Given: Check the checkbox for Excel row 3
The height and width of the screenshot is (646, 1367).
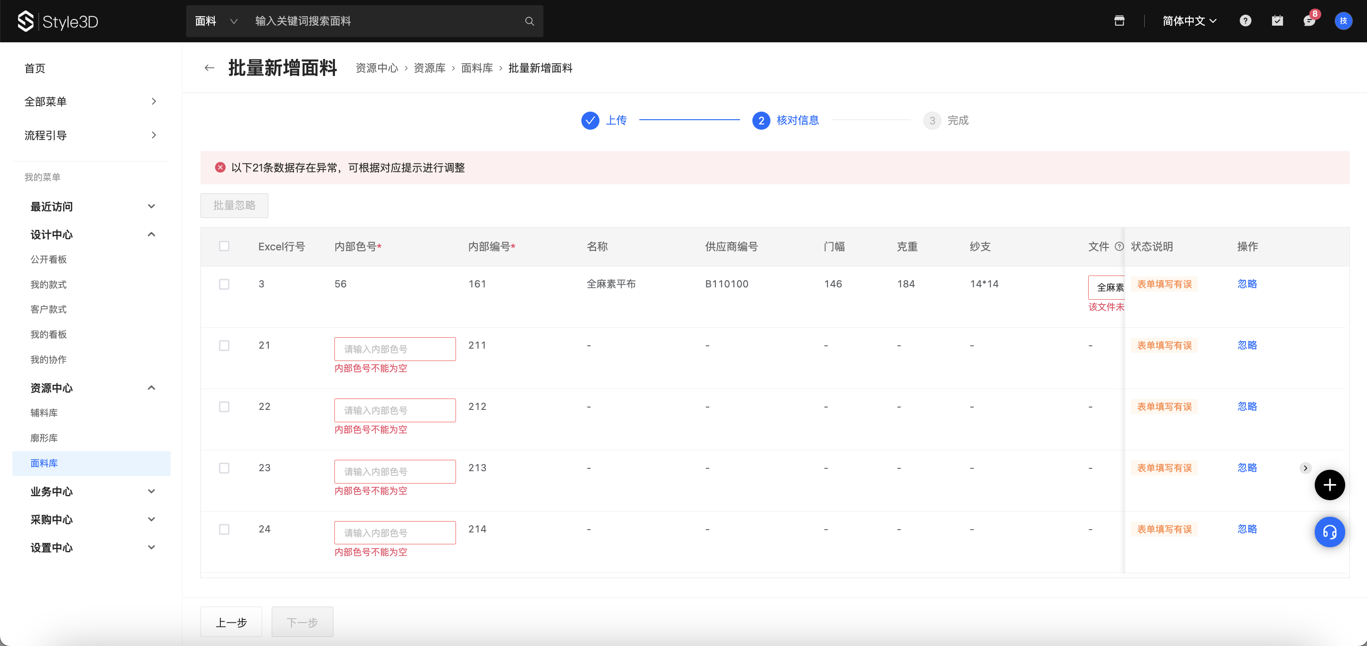Looking at the screenshot, I should point(224,285).
